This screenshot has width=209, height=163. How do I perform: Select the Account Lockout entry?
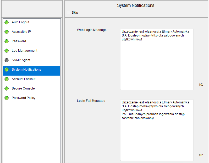tap(24, 79)
